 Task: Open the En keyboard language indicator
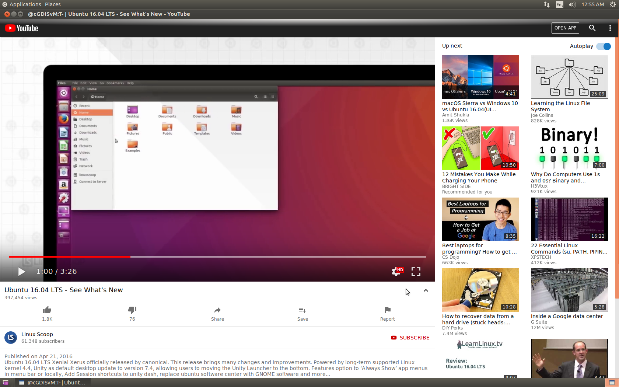click(x=559, y=4)
